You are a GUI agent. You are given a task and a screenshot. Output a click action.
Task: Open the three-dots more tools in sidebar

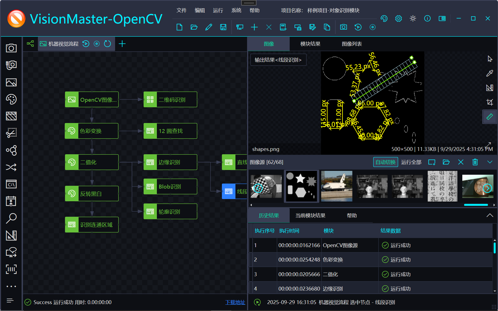[x=11, y=286]
